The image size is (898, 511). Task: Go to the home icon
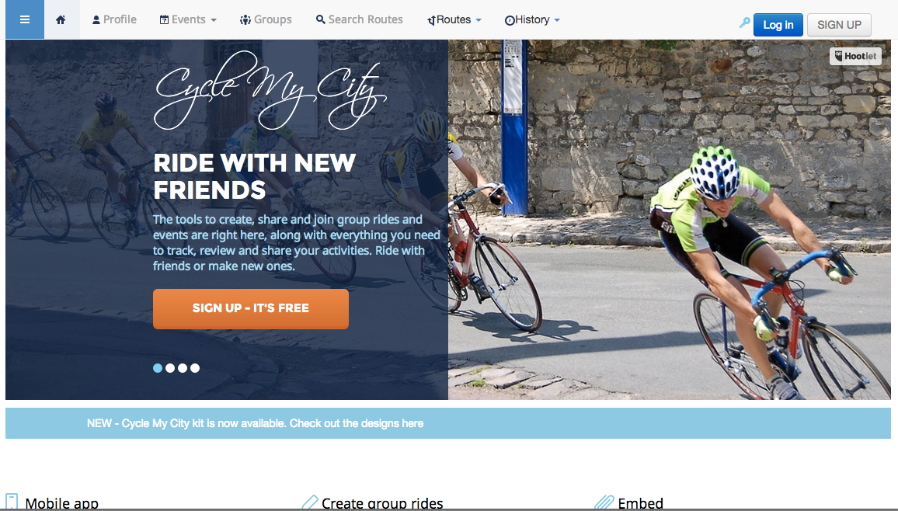point(61,19)
